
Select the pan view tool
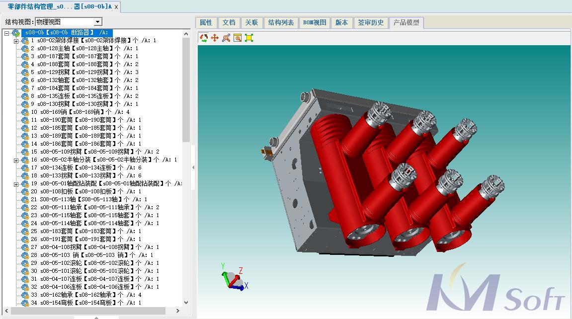coord(215,38)
